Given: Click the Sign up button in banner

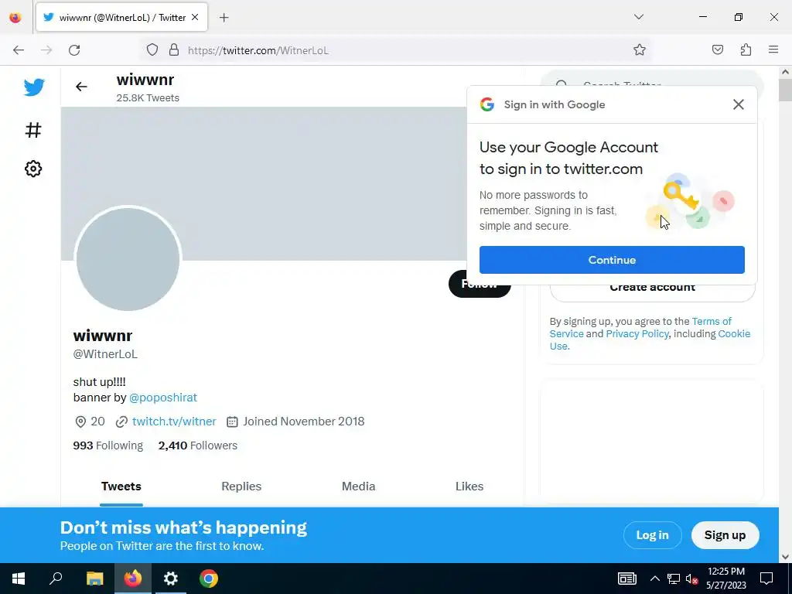Looking at the screenshot, I should pyautogui.click(x=725, y=535).
